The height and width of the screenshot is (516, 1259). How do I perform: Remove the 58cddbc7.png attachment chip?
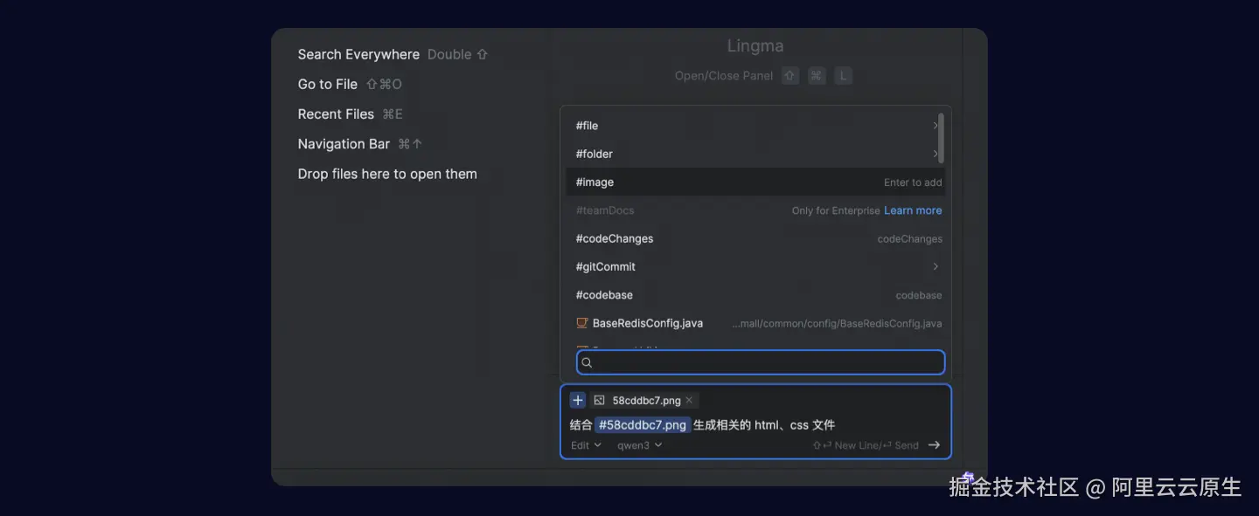point(689,400)
